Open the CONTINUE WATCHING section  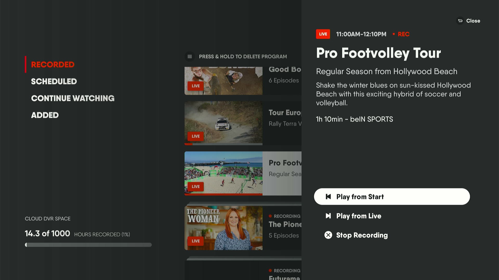tap(73, 98)
